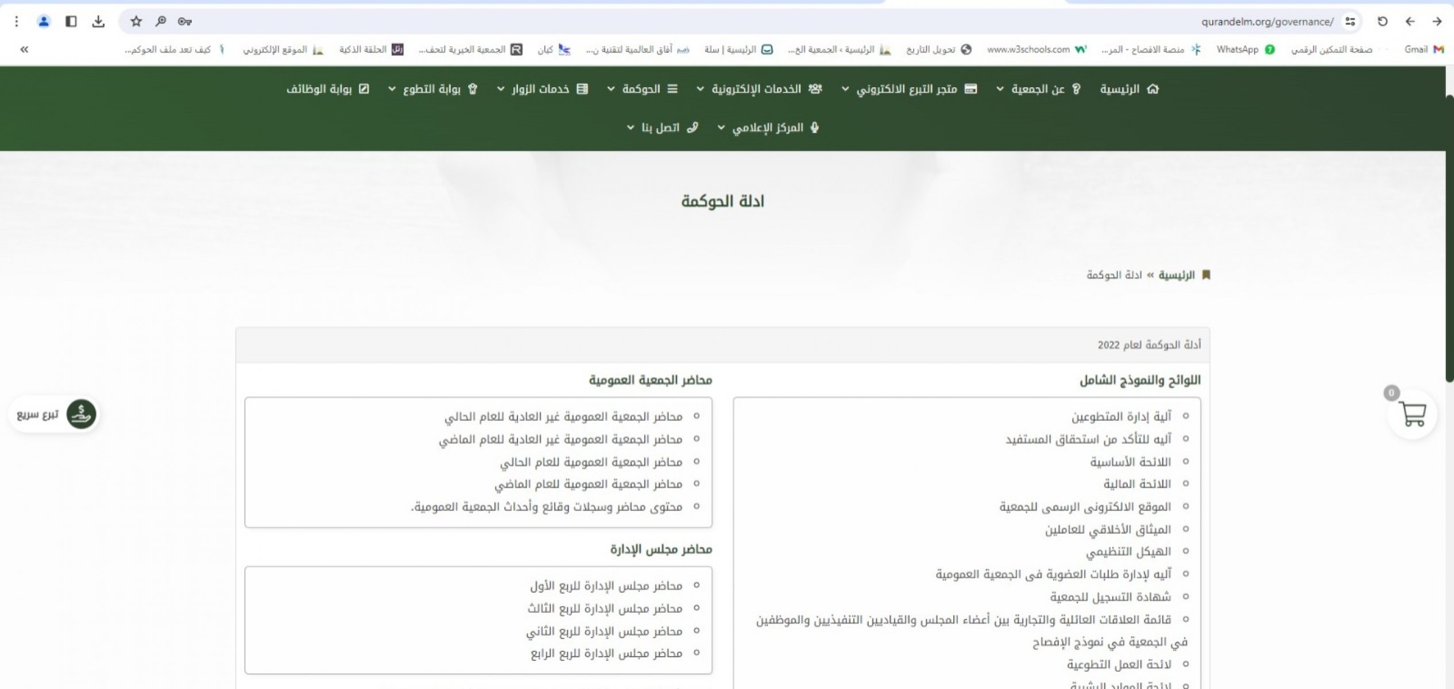Open لائحة العمل التطوعية link
The image size is (1454, 689).
(1119, 665)
